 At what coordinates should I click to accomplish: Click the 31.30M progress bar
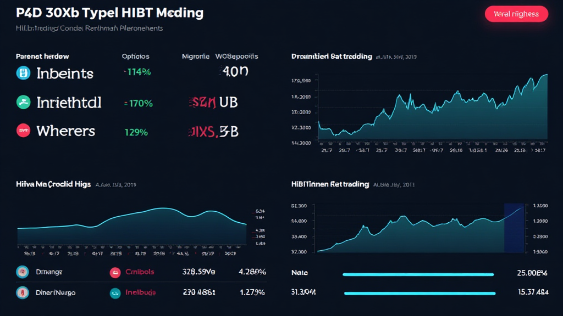pyautogui.click(x=419, y=294)
